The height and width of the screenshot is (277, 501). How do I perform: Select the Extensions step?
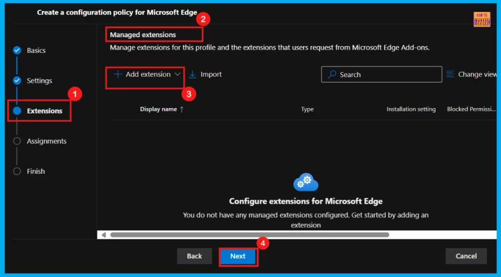(x=45, y=111)
